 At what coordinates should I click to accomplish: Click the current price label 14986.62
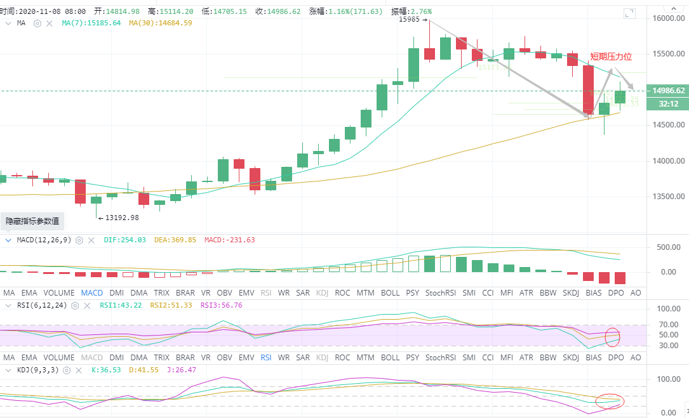(x=667, y=91)
